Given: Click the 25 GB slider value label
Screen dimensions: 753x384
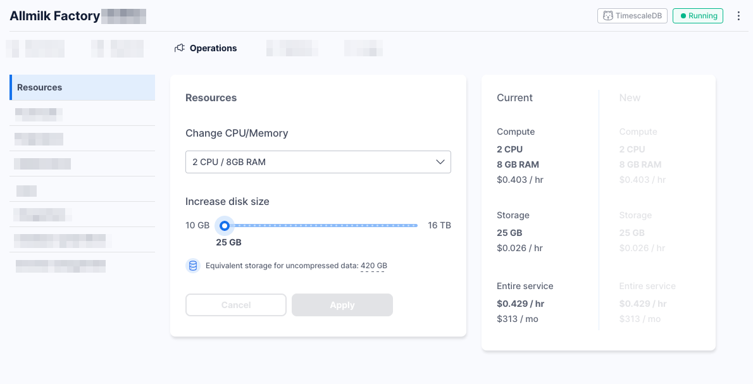Looking at the screenshot, I should (x=228, y=242).
